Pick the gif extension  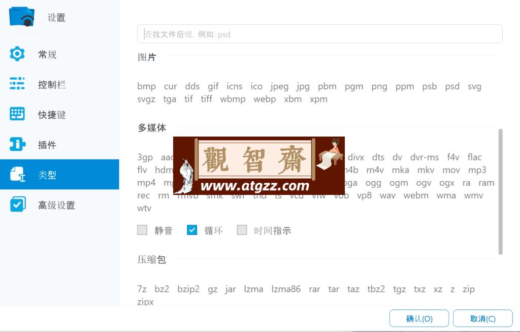pos(213,86)
